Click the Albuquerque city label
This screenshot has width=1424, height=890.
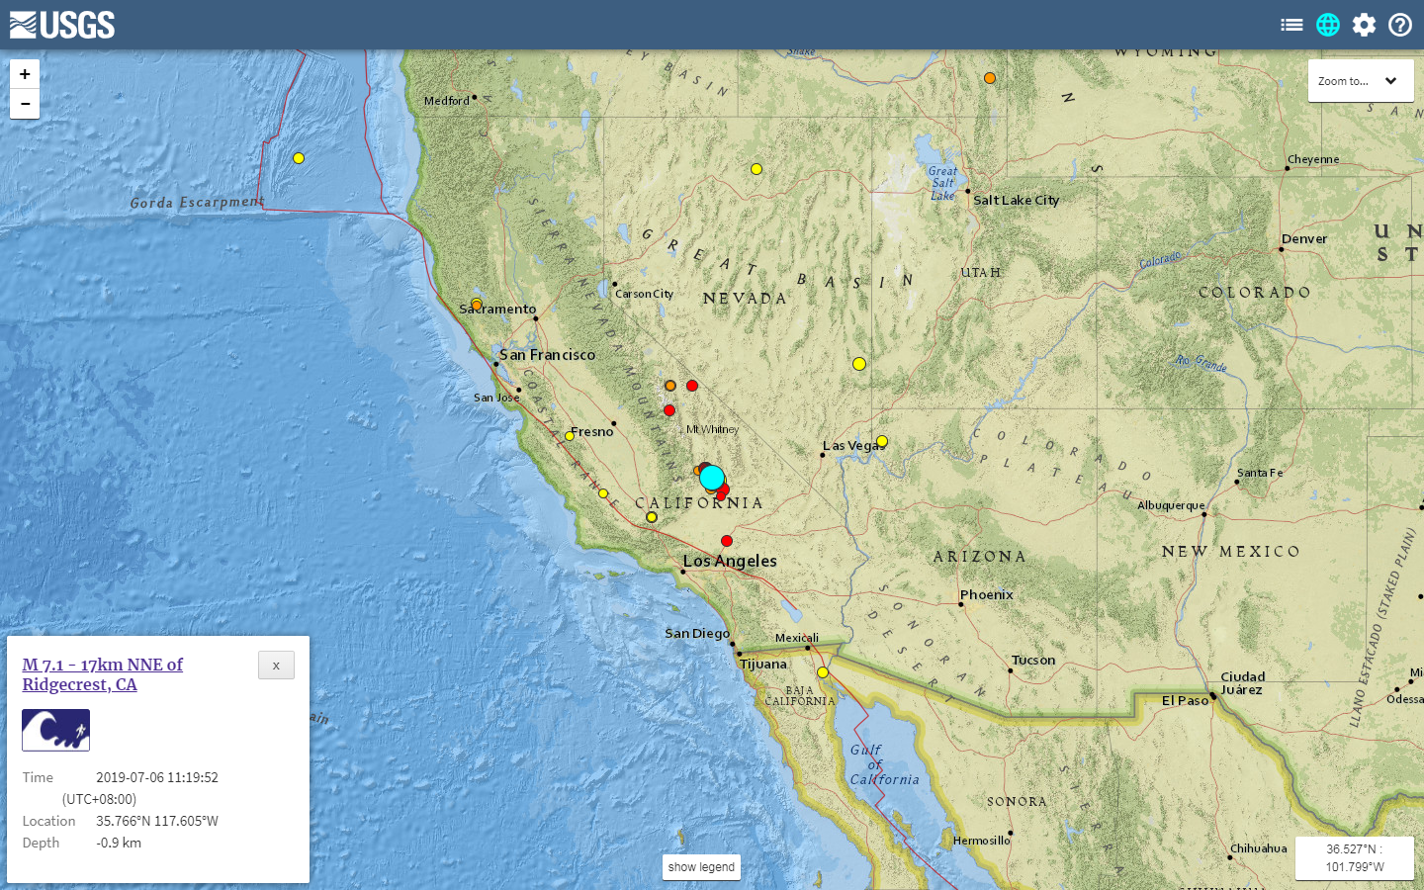[1171, 505]
